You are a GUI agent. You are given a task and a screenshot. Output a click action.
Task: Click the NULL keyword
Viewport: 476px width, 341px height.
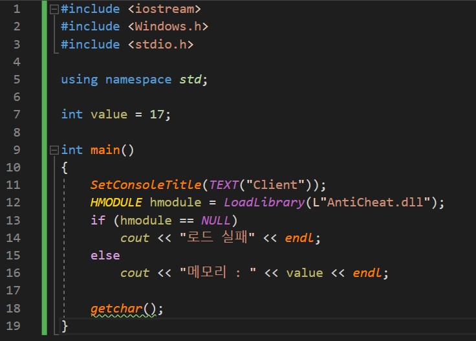(216, 221)
